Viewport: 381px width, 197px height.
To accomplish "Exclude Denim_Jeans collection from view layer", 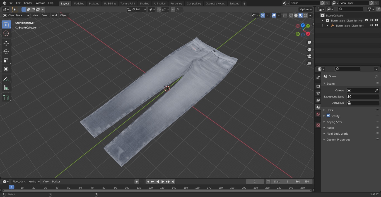I will (366, 20).
